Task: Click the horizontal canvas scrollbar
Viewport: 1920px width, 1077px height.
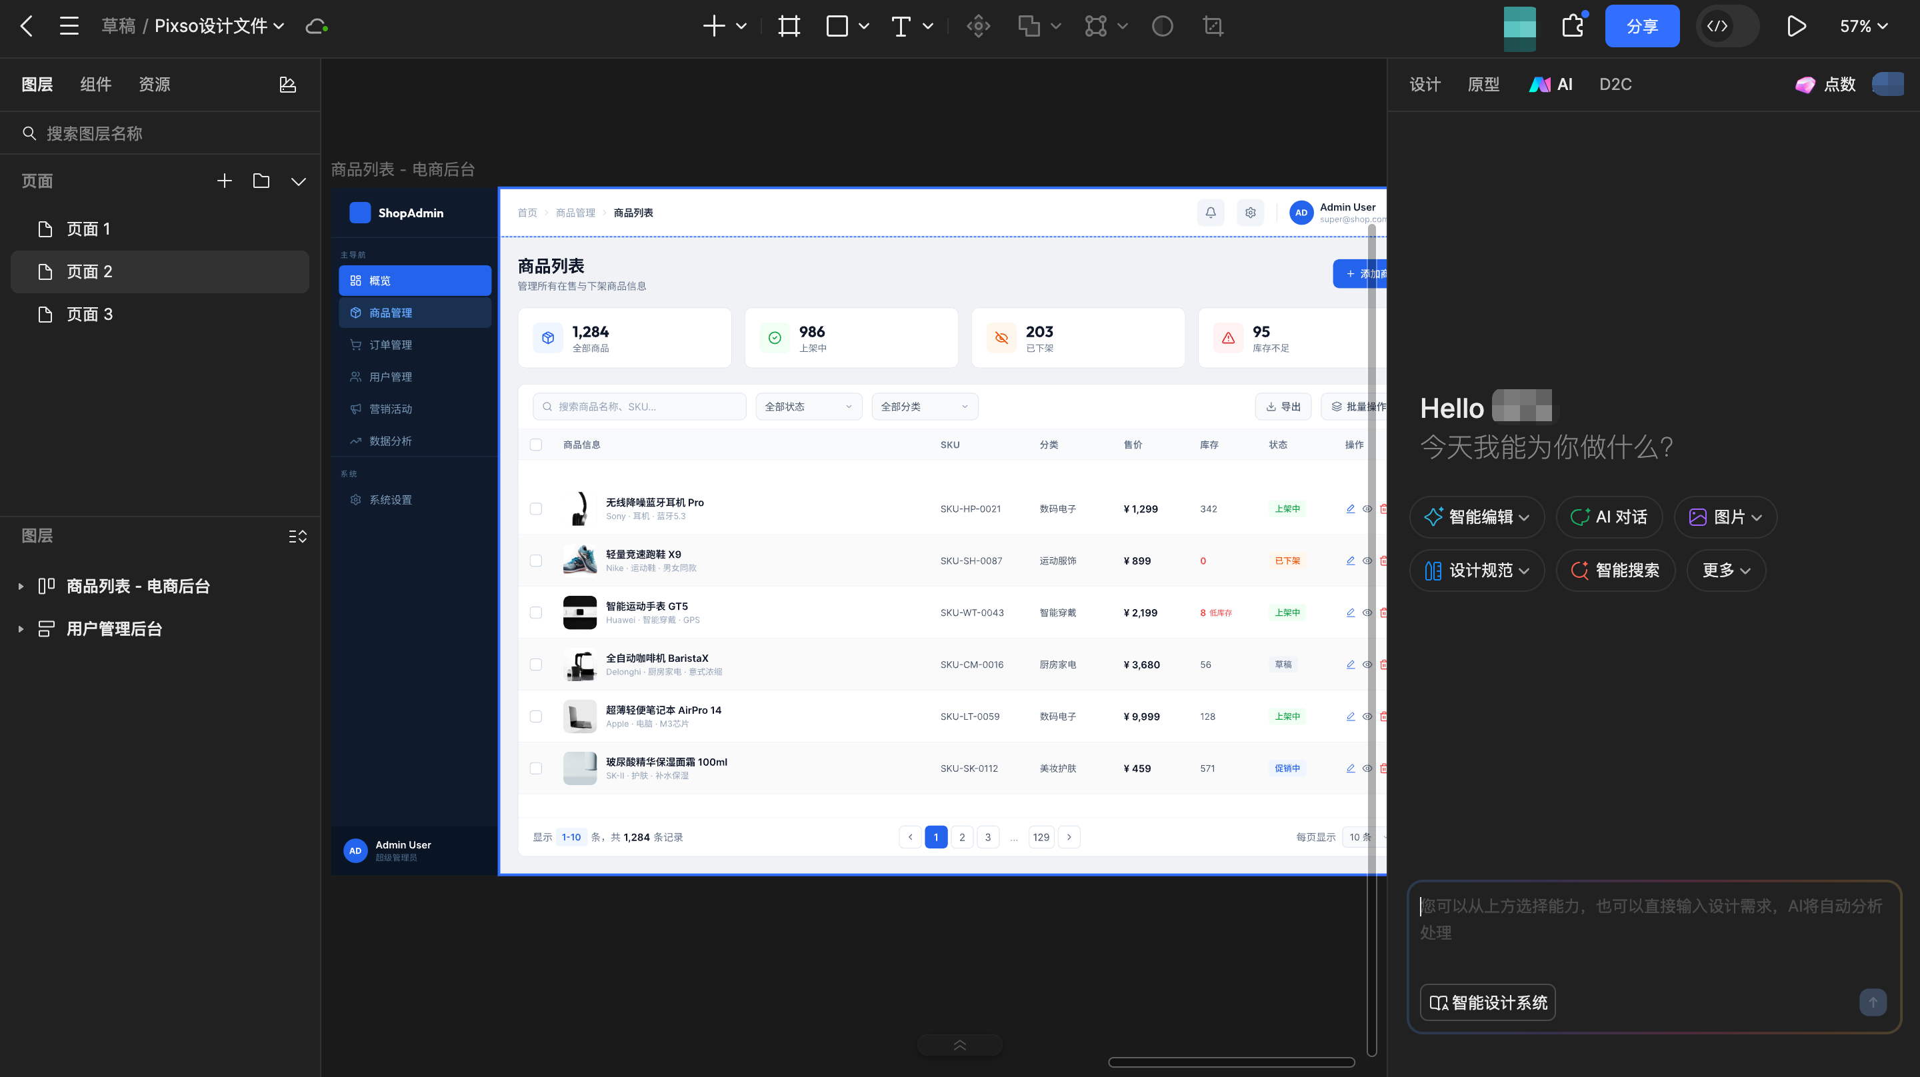Action: pyautogui.click(x=1231, y=1062)
